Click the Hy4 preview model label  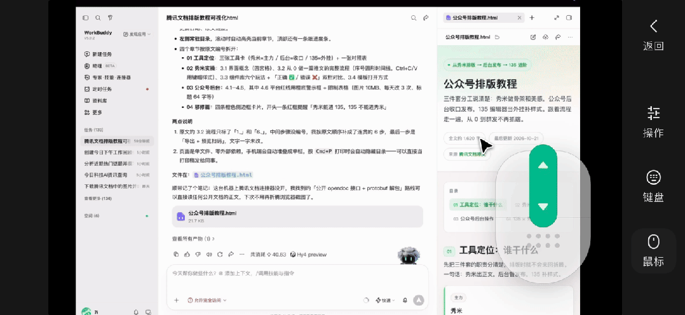click(308, 255)
